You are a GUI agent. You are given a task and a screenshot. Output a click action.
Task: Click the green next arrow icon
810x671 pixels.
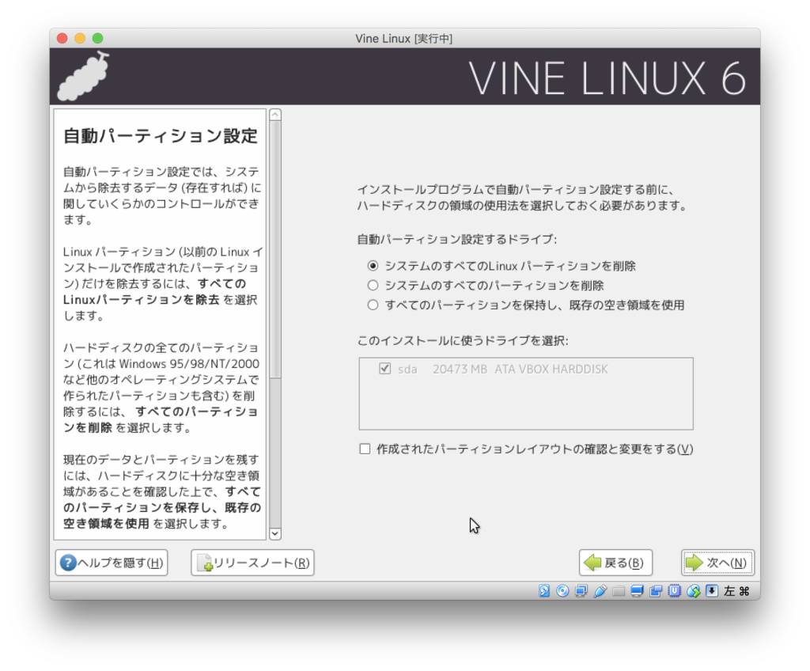[x=695, y=563]
